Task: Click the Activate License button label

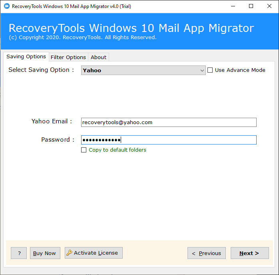Action: 96,253
